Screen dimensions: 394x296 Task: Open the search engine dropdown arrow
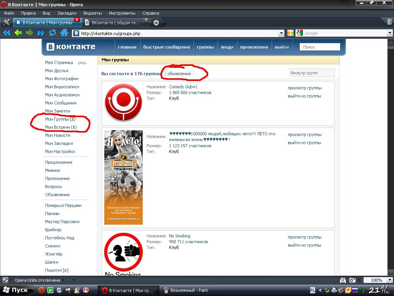tap(390, 33)
